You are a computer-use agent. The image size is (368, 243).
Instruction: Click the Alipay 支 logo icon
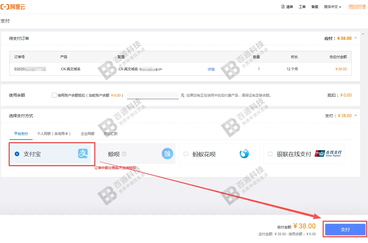coord(83,154)
